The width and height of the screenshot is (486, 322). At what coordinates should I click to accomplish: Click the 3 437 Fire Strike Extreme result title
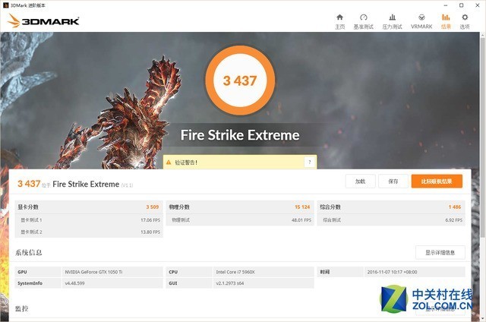tap(75, 184)
